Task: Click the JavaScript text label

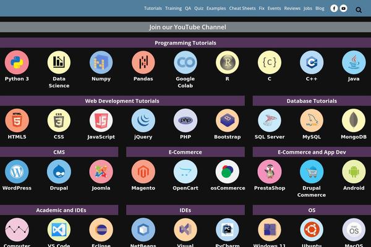Action: (101, 137)
